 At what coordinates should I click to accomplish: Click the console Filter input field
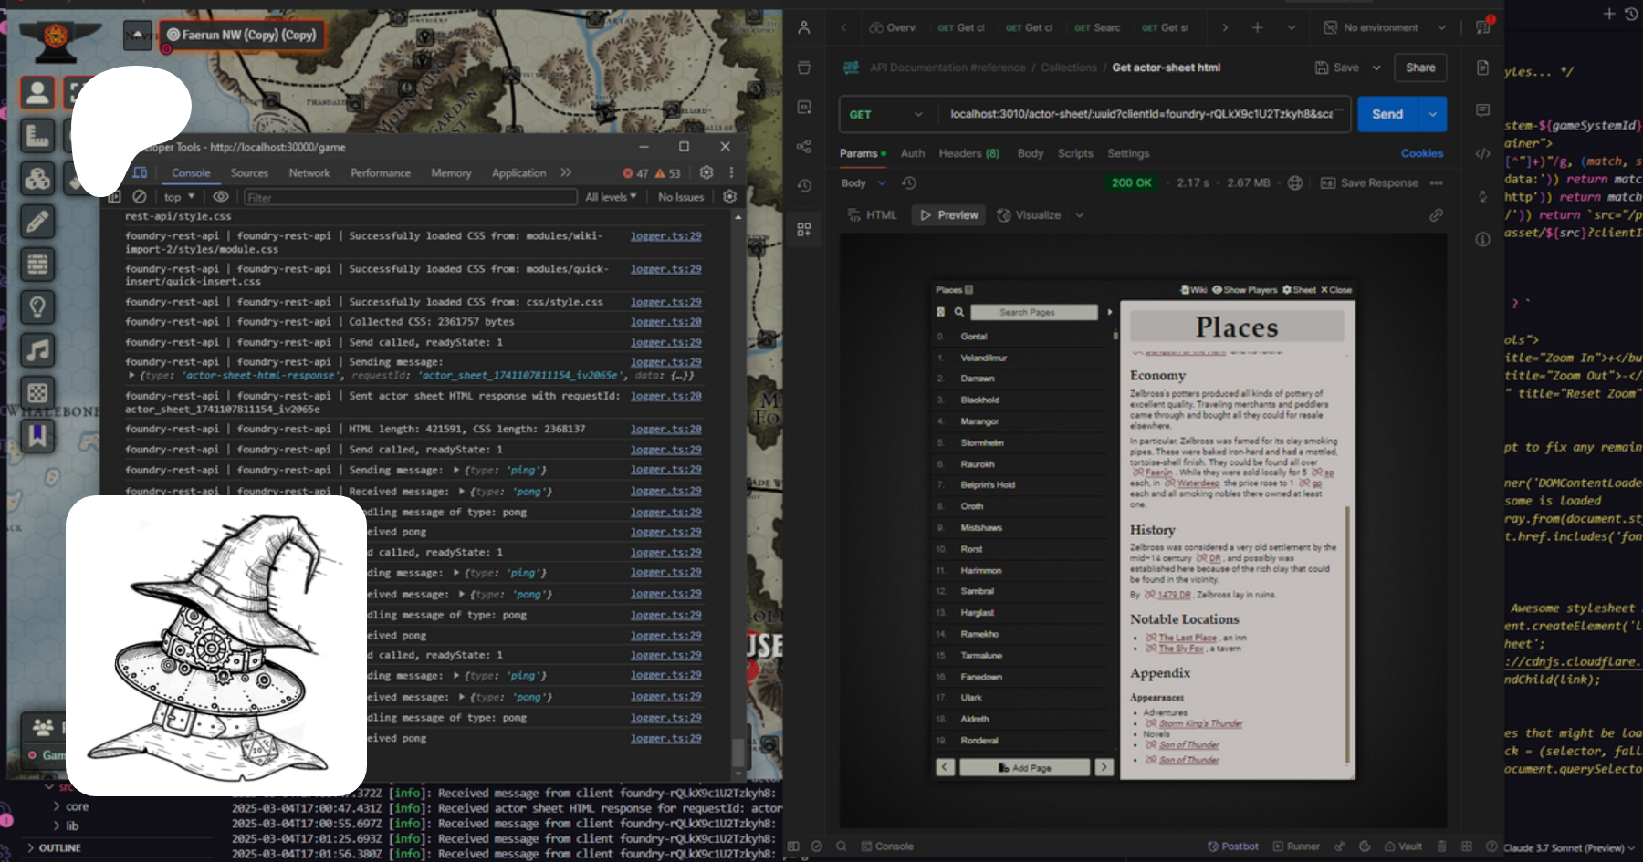pos(409,197)
